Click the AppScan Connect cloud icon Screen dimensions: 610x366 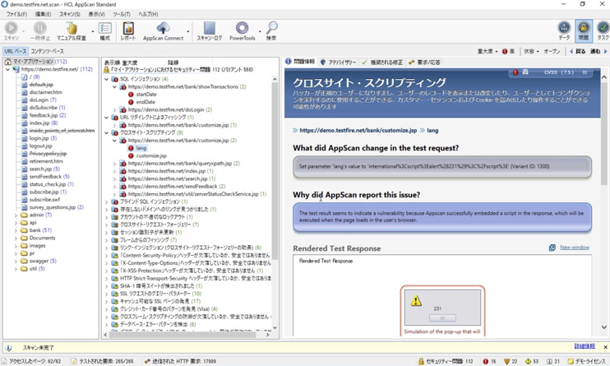tap(163, 28)
